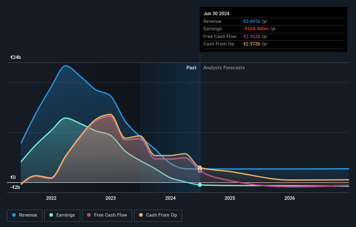The width and height of the screenshot is (356, 227).
Task: Click the €2.691b revenue value
Action: [252, 21]
